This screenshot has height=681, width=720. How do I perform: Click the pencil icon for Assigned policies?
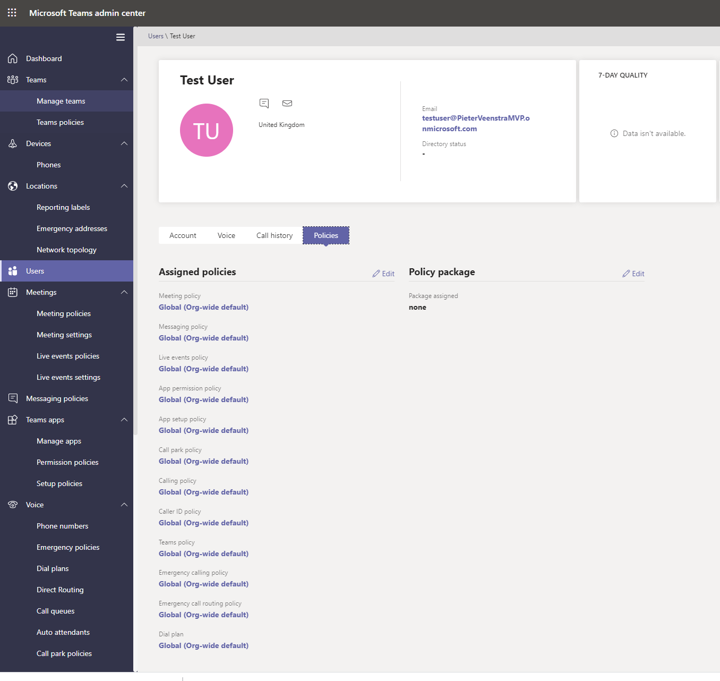coord(376,274)
